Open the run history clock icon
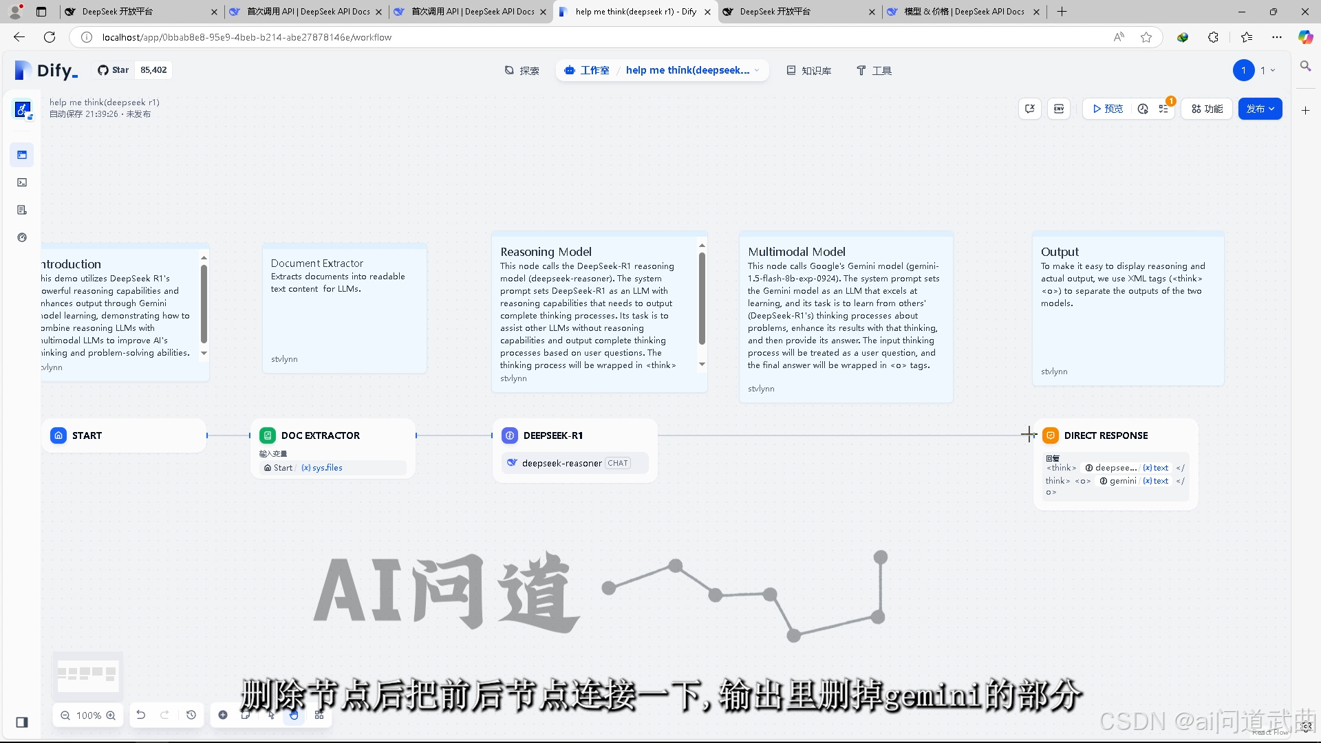 [1143, 109]
